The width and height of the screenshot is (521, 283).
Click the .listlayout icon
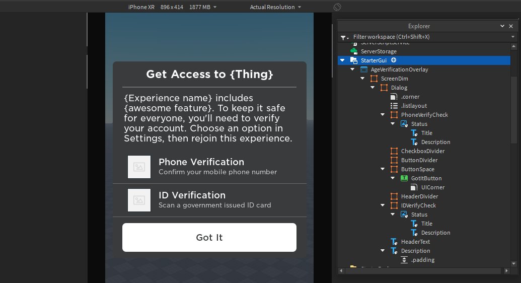pyautogui.click(x=394, y=106)
